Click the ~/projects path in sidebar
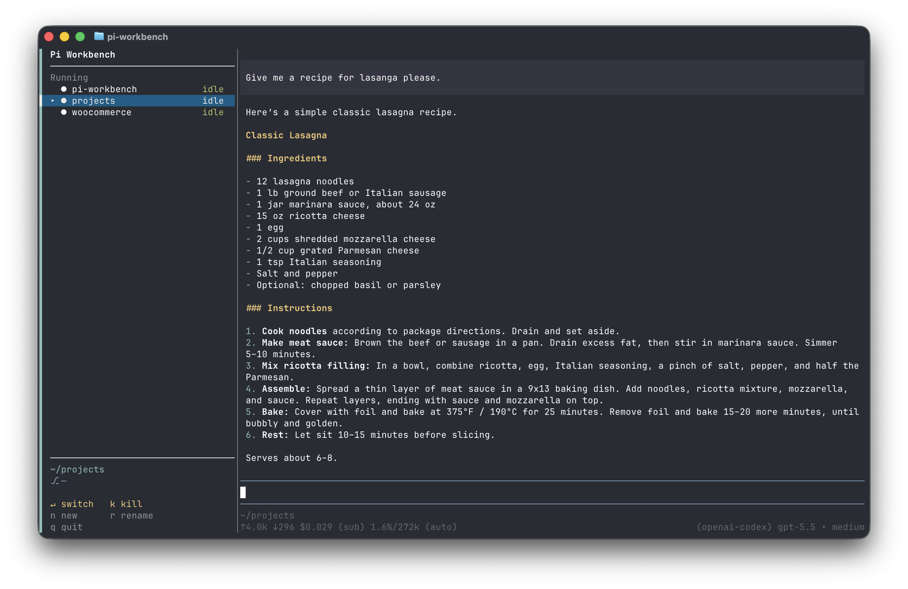 click(x=77, y=469)
